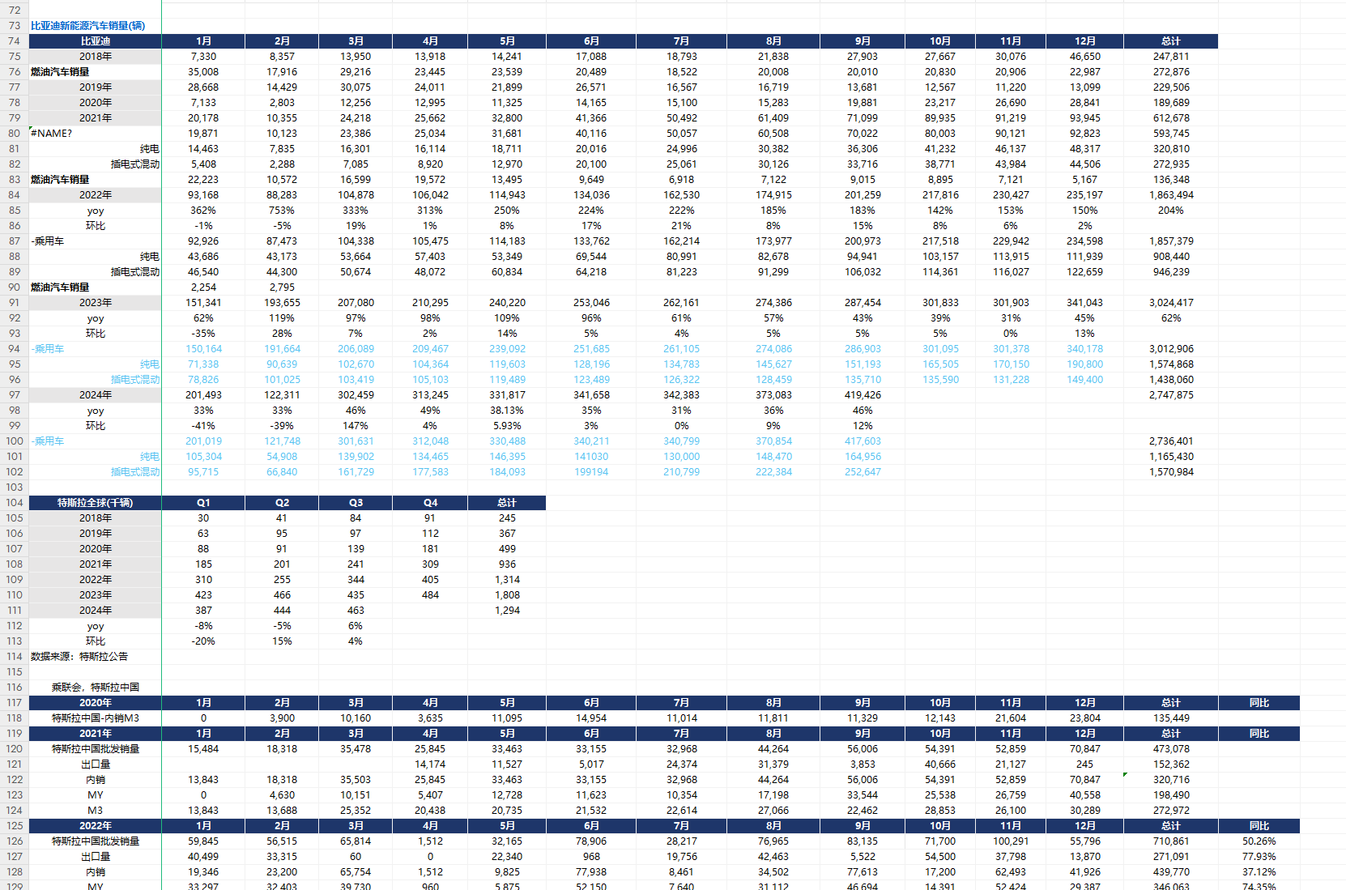Viewport: 1346px width, 890px height.
Task: Click the yoy total cell 204%
Action: tap(1171, 211)
